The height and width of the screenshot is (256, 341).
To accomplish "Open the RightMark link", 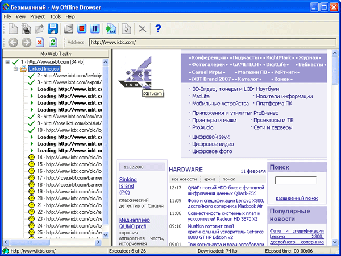I will point(278,57).
